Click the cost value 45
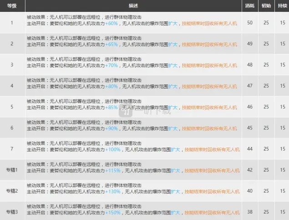 click(x=250, y=128)
